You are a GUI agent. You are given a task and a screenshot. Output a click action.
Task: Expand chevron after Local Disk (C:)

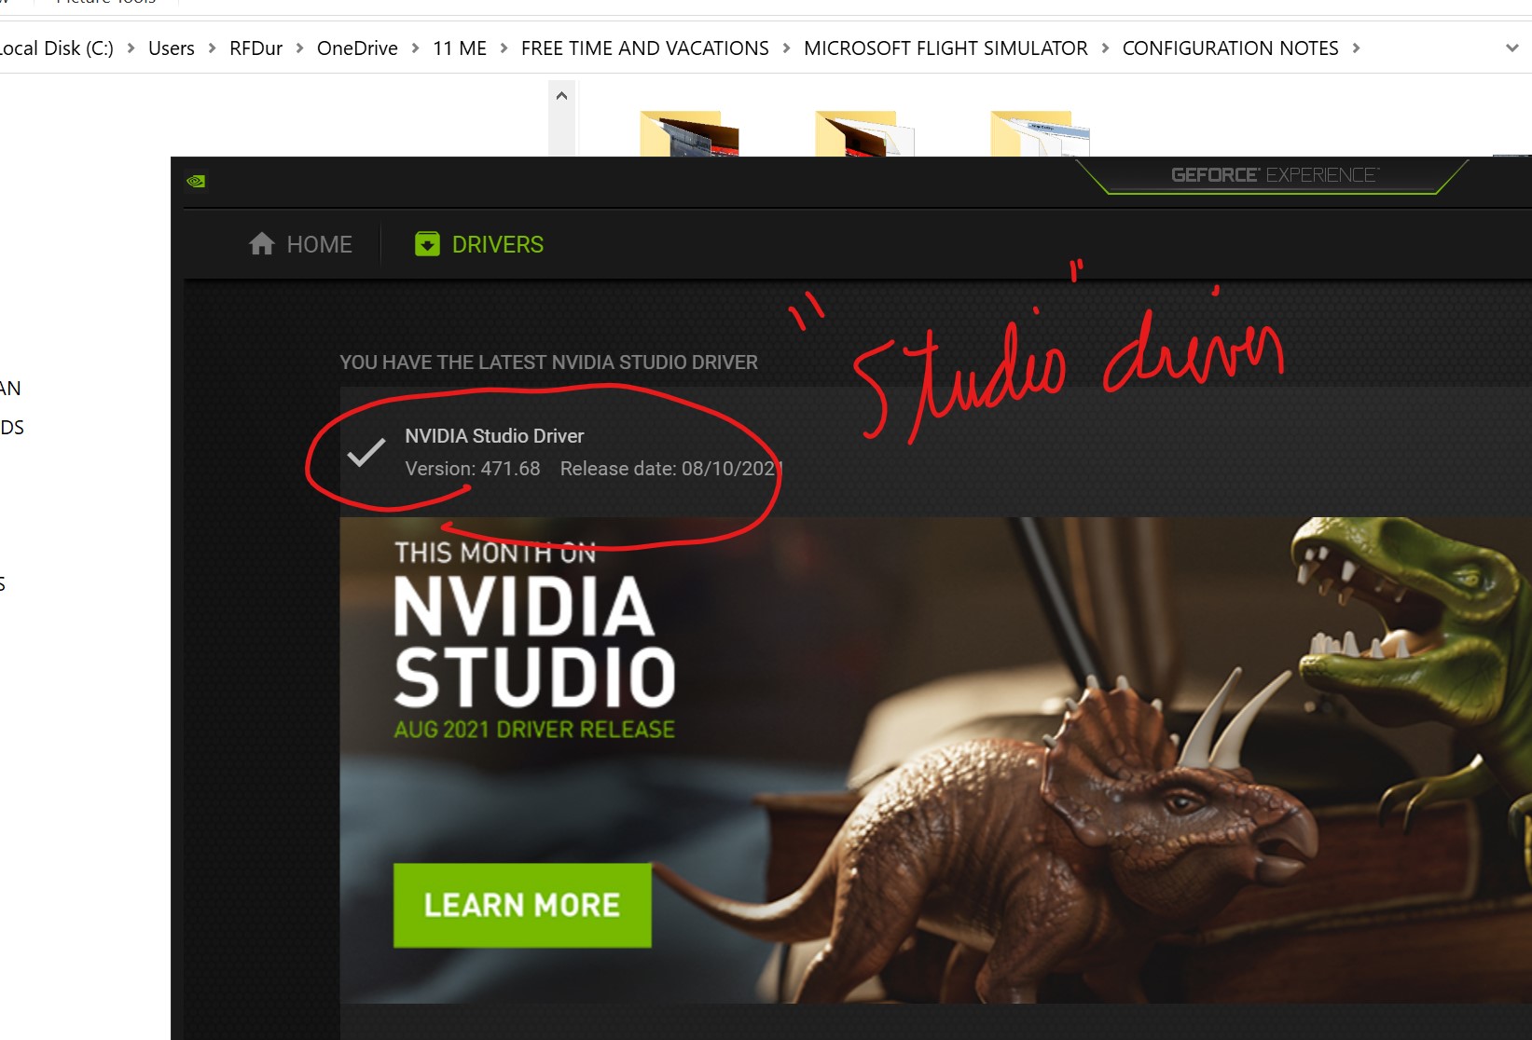[x=131, y=48]
